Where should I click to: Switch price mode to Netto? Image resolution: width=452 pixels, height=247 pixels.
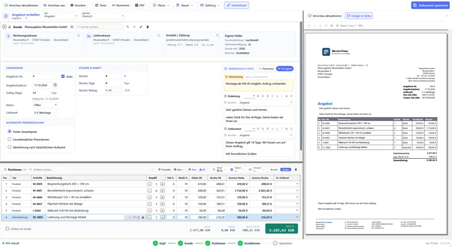(x=285, y=170)
